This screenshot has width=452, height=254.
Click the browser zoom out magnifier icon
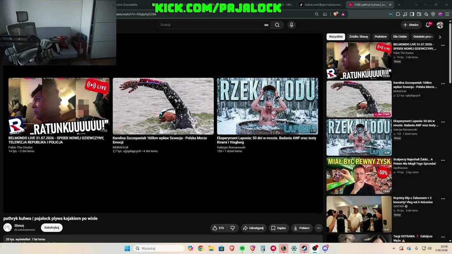click(317, 14)
